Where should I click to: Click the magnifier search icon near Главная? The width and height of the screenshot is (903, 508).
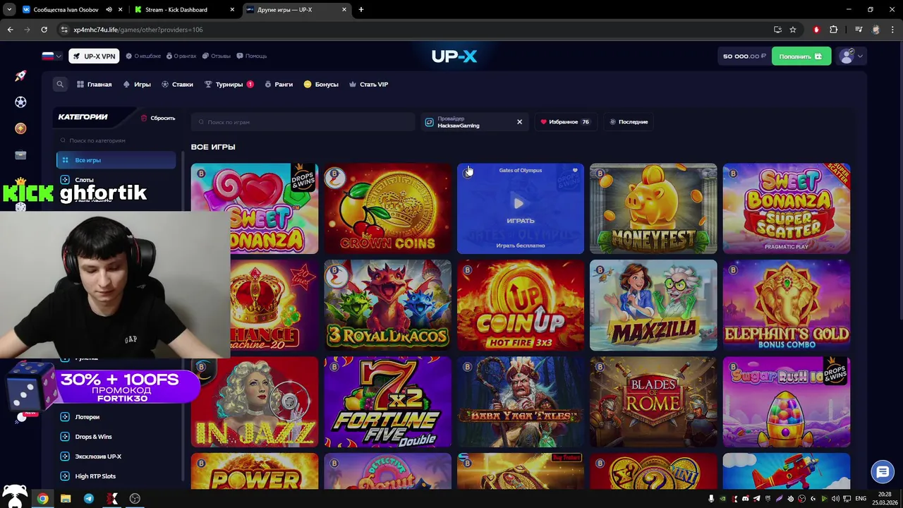click(x=60, y=84)
